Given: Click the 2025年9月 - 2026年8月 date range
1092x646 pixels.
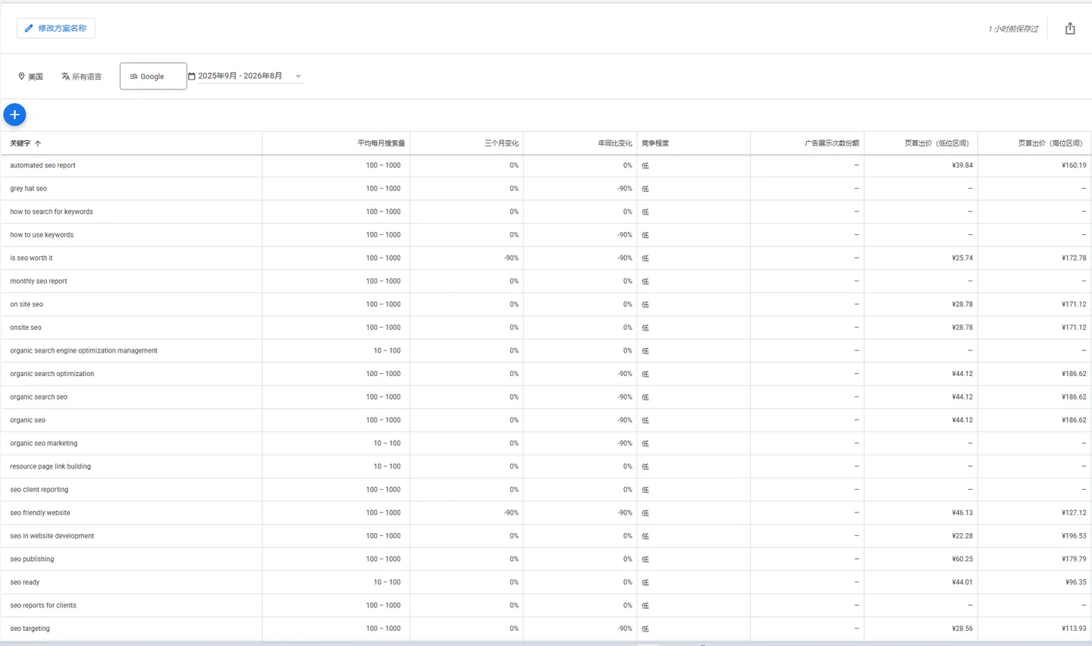Looking at the screenshot, I should click(240, 76).
